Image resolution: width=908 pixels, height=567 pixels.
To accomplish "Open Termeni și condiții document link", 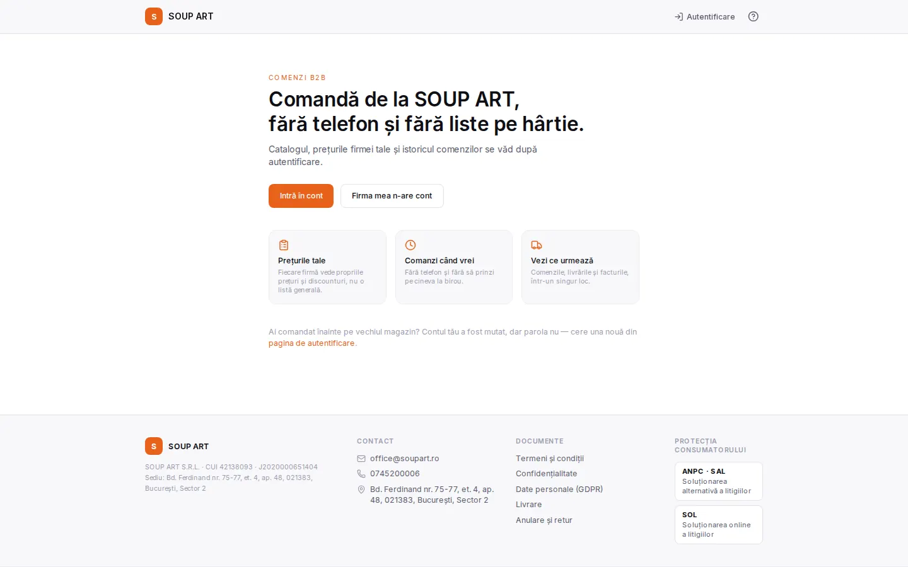I will click(x=550, y=459).
